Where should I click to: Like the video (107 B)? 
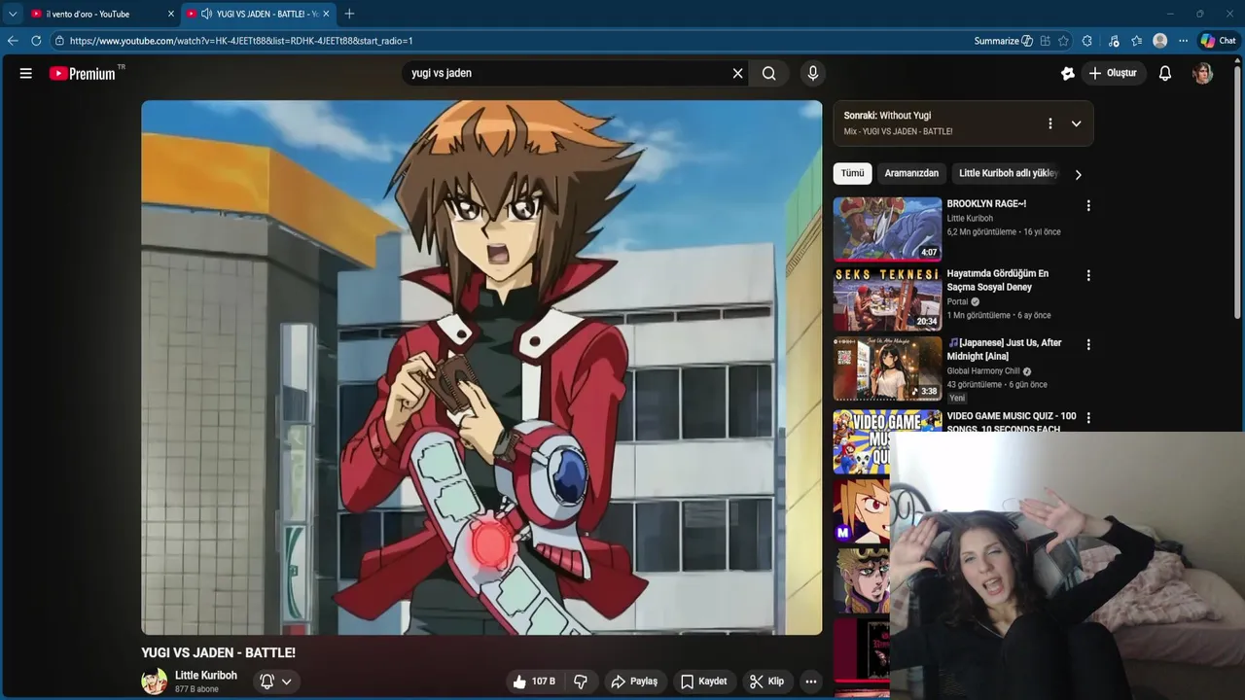pyautogui.click(x=535, y=682)
